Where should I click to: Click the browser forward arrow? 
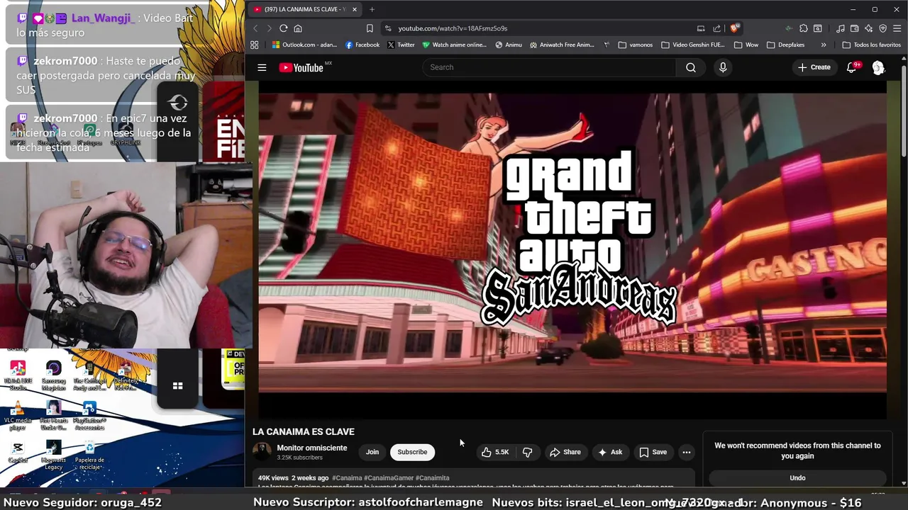[269, 28]
